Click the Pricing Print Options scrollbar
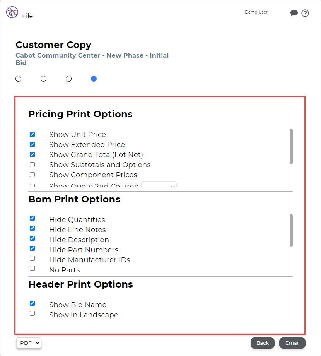The height and width of the screenshot is (356, 321). [x=291, y=146]
